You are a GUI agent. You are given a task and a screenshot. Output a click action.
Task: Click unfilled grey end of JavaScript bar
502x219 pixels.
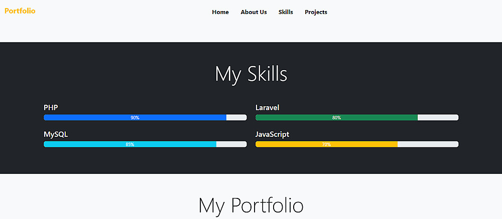[x=428, y=144]
